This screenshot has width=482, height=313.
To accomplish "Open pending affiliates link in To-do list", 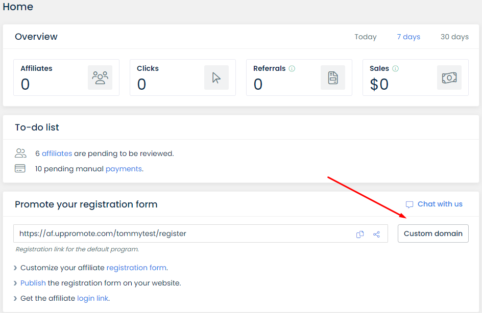I will tap(57, 153).
